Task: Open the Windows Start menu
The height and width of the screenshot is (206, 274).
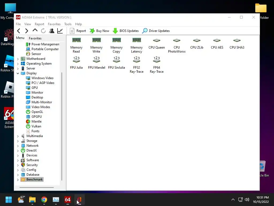Action: tap(9, 200)
